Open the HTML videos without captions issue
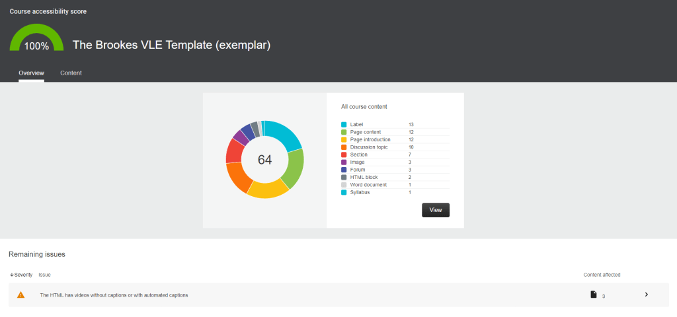The image size is (677, 317). point(338,295)
